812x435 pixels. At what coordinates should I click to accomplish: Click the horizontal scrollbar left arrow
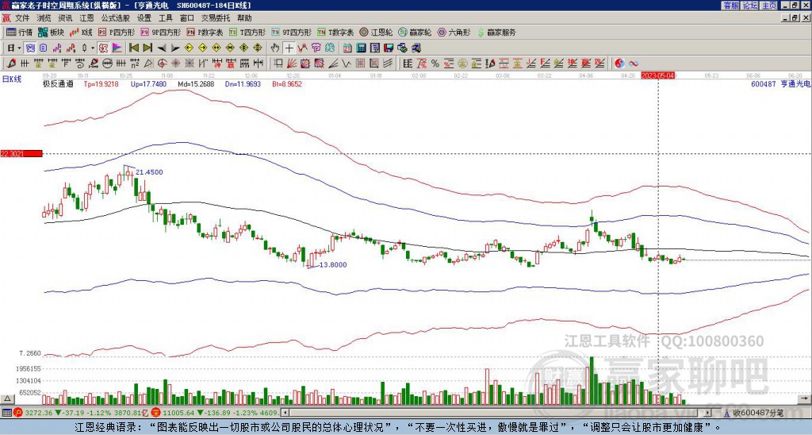pos(285,413)
